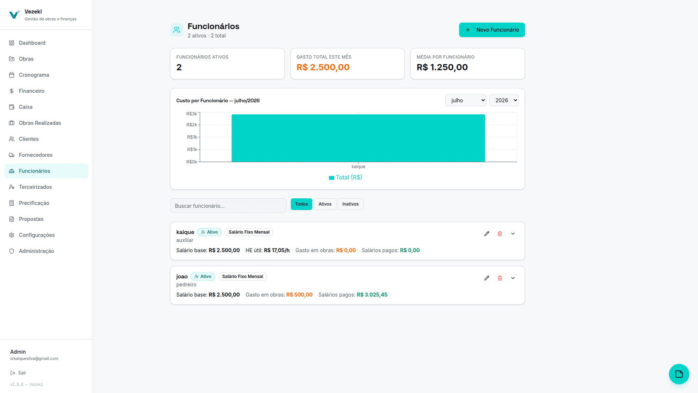Click the Vezeki logo icon
The width and height of the screenshot is (698, 393).
[14, 15]
